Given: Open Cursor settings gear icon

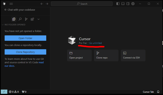Looking at the screenshot, I should pos(133,4).
